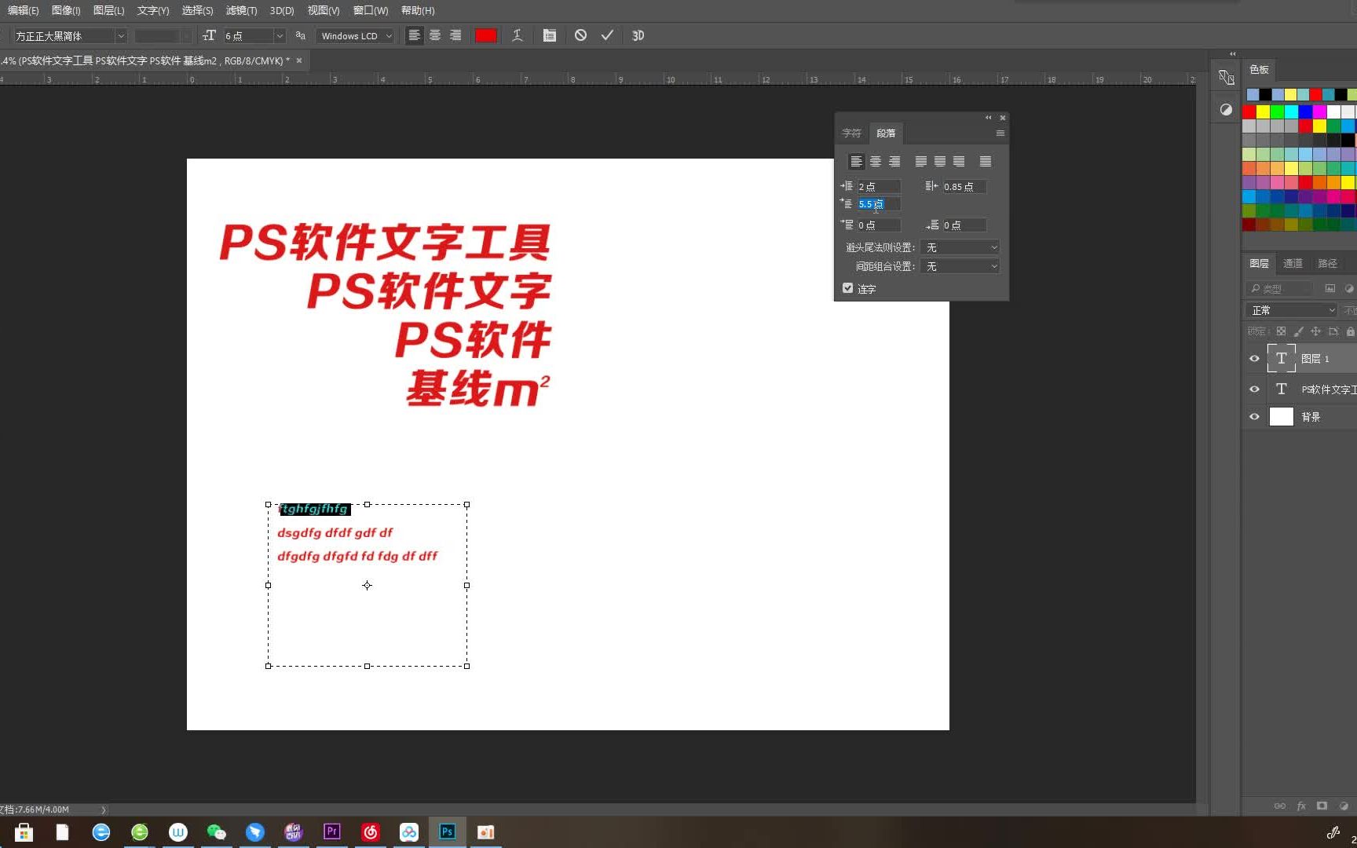Switch to the 字符 tab
This screenshot has height=848, width=1357.
(851, 133)
